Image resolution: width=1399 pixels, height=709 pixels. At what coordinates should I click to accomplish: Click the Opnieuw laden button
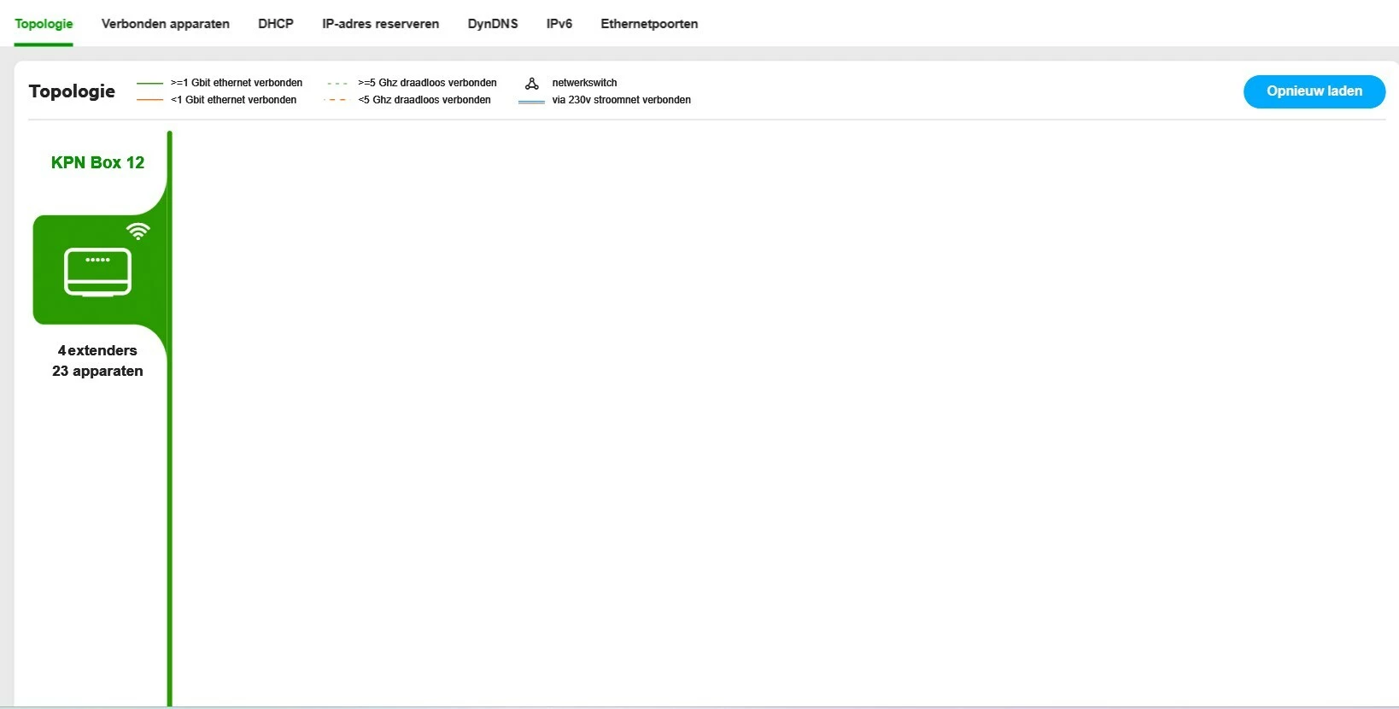(1314, 91)
